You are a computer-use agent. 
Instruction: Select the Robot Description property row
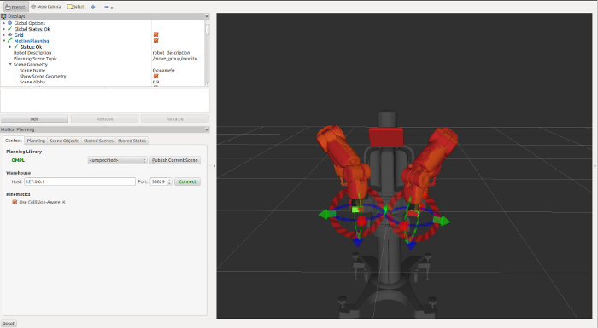(x=32, y=53)
